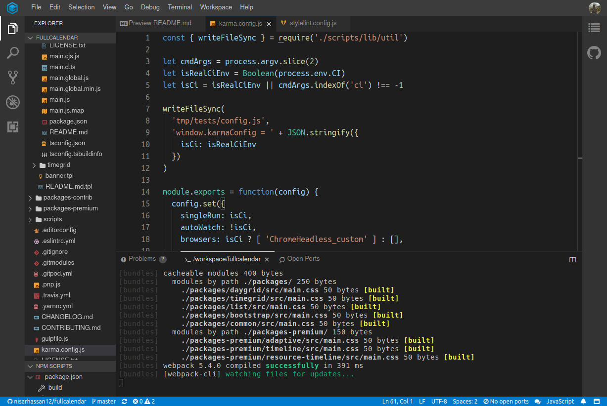The height and width of the screenshot is (406, 607).
Task: Open the user avatar menu
Action: pos(595,7)
